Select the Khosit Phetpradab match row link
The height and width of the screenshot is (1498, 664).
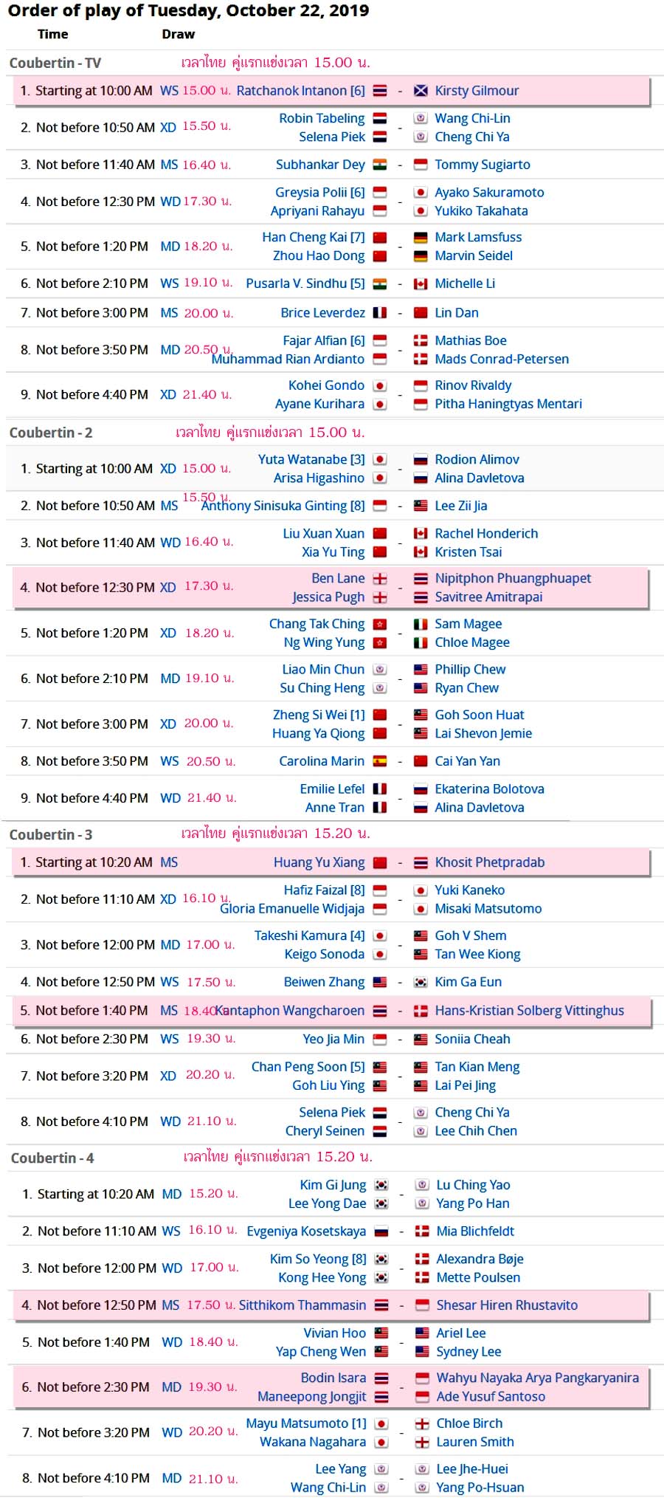pos(489,862)
